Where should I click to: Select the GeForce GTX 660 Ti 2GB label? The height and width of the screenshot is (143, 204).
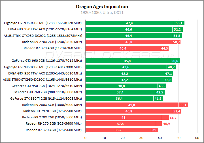tap(46, 99)
